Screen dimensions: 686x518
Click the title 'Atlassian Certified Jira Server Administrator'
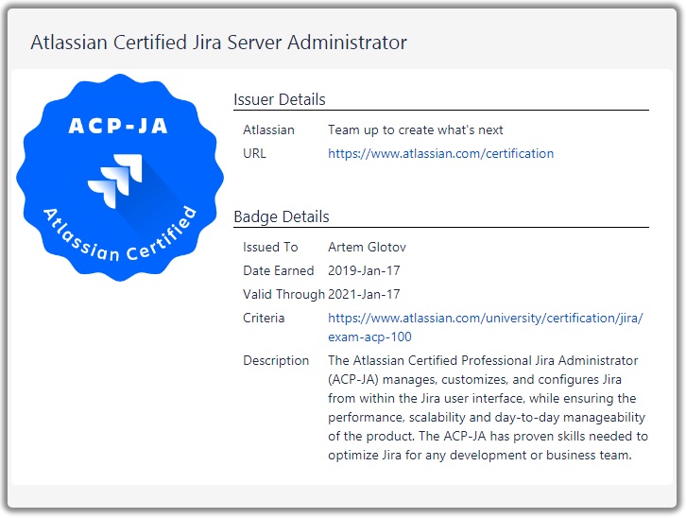(x=219, y=43)
